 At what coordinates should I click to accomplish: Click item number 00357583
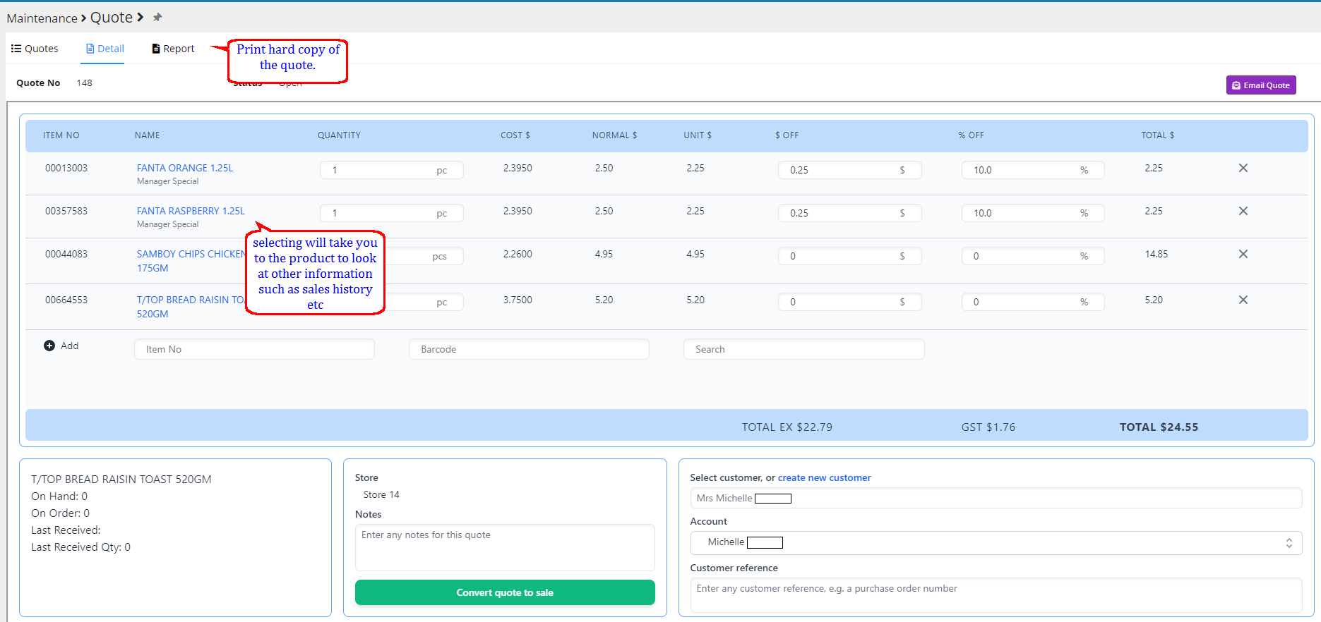pos(66,211)
